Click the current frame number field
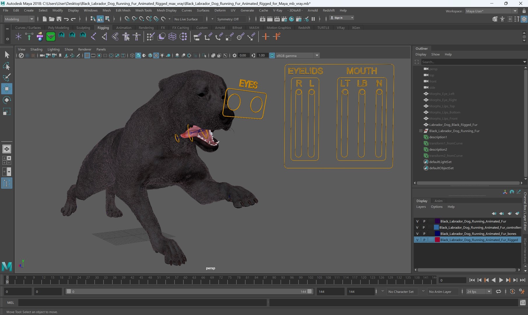This screenshot has height=315, width=528. (x=452, y=280)
